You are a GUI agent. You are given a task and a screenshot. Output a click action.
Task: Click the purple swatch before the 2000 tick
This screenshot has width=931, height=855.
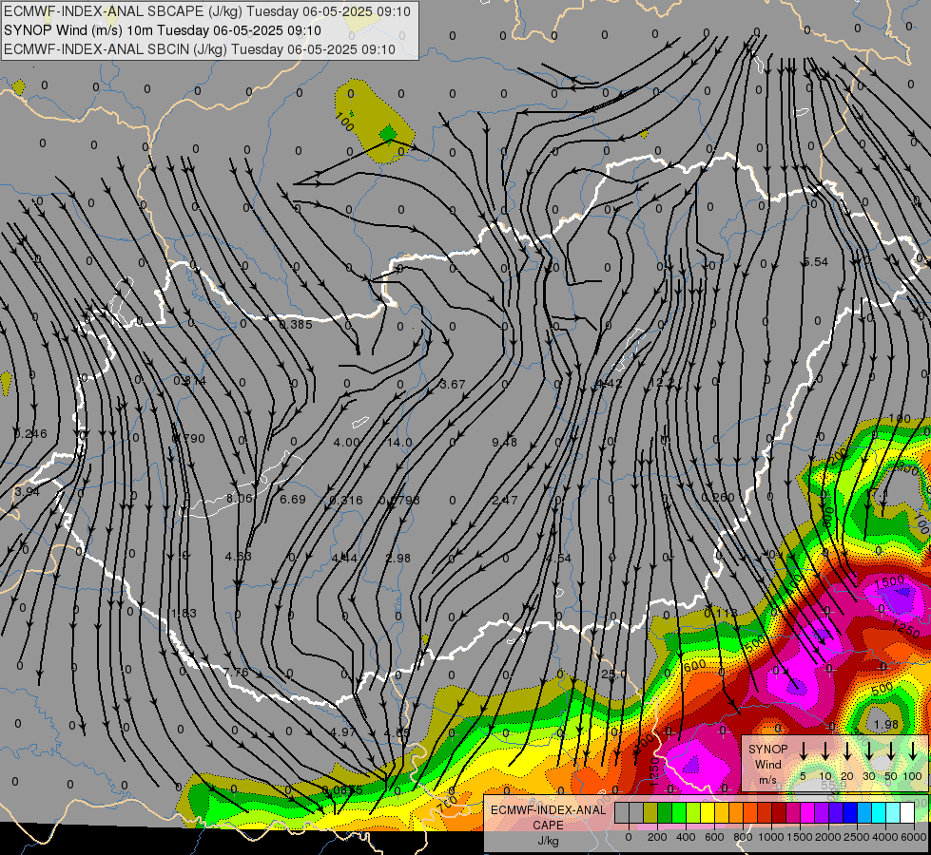pyautogui.click(x=821, y=812)
